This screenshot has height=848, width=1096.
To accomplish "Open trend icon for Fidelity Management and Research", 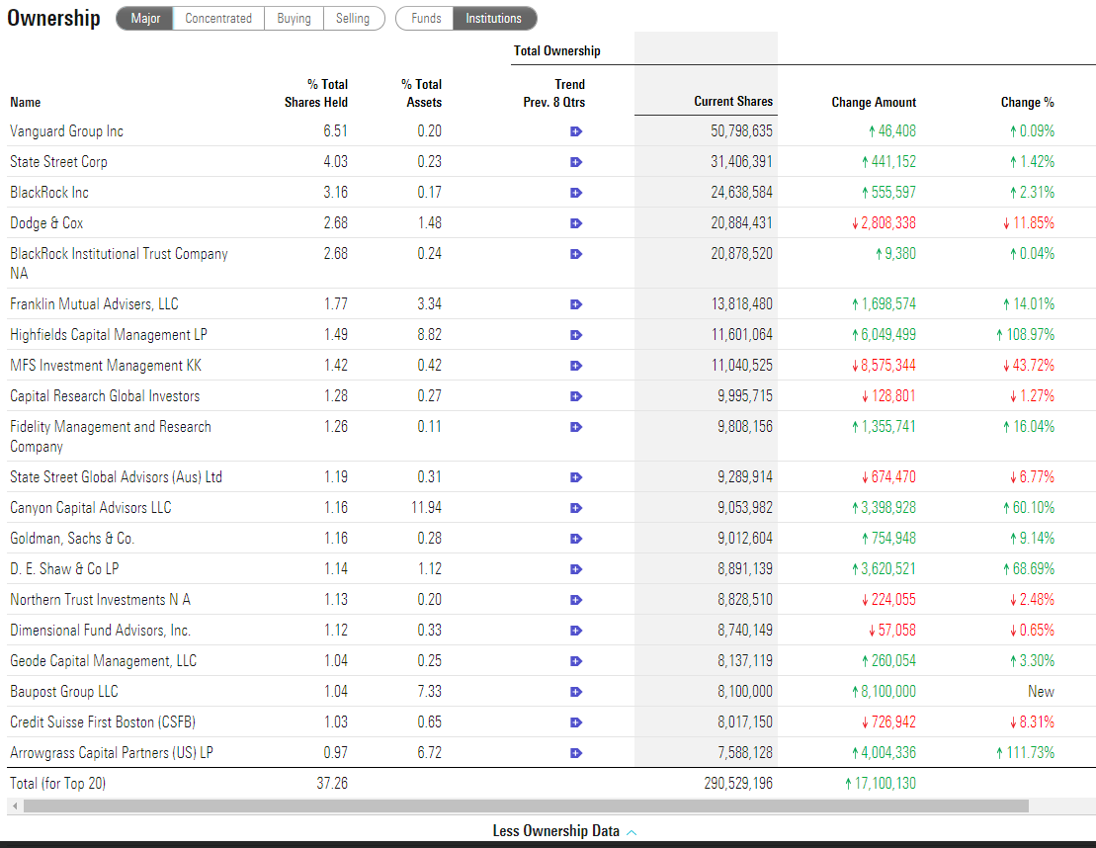I will coord(576,427).
